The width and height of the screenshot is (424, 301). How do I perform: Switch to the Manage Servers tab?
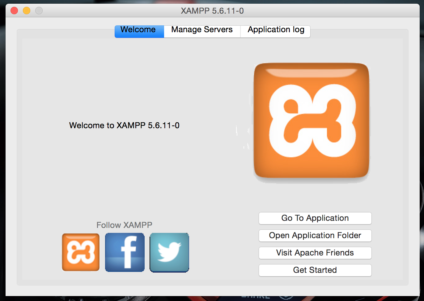tap(202, 31)
